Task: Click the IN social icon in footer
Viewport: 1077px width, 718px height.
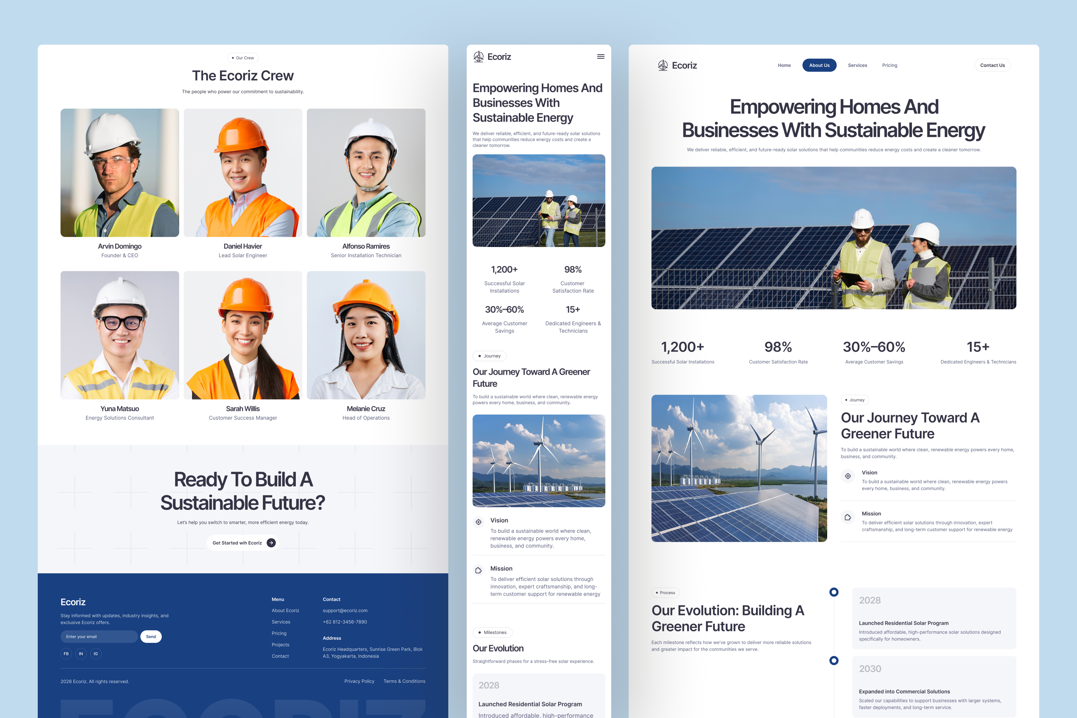Action: pos(81,654)
